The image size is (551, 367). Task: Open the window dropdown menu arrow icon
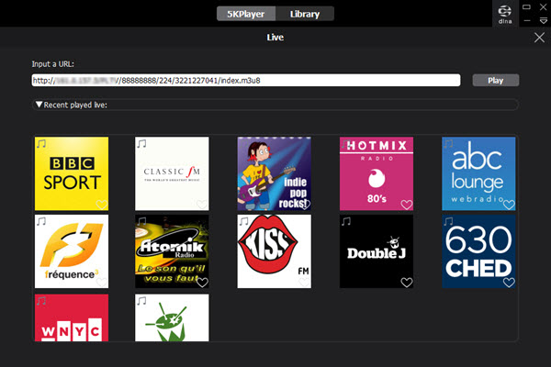point(544,21)
